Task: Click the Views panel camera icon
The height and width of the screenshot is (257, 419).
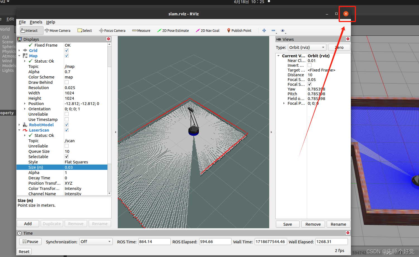Action: pos(278,39)
